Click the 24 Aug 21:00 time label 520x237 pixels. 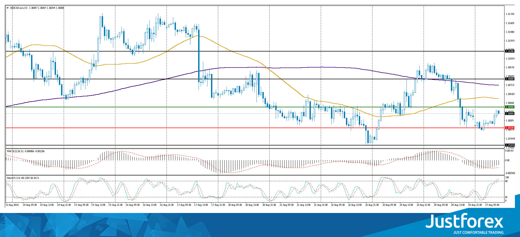(475, 205)
